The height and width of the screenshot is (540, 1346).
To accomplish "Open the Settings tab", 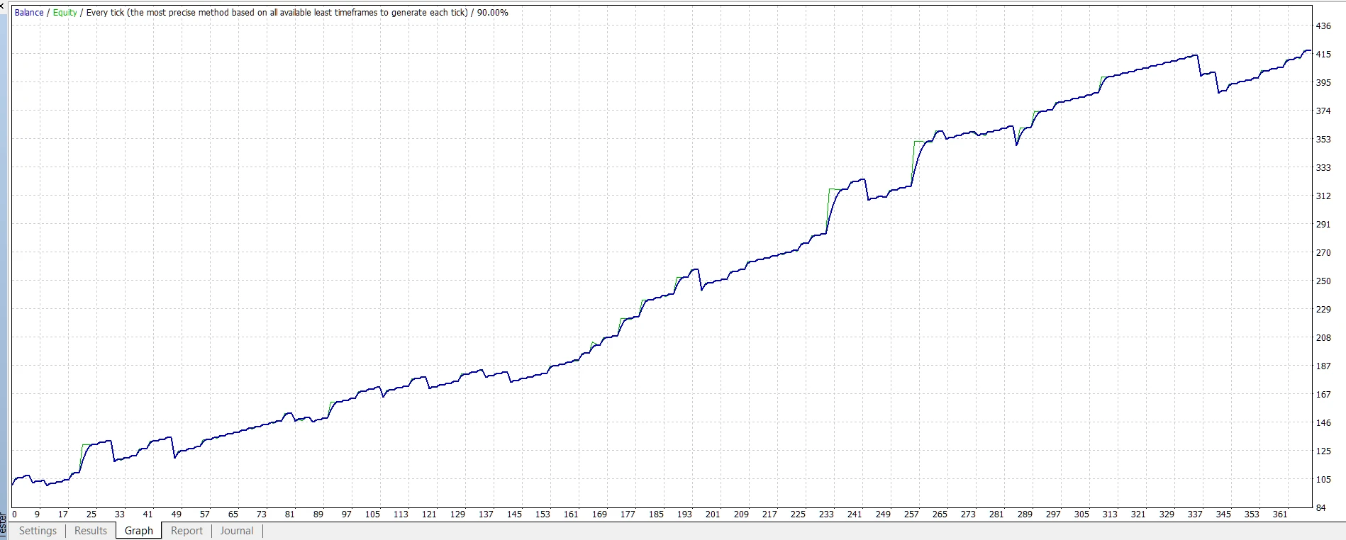I will (x=38, y=531).
